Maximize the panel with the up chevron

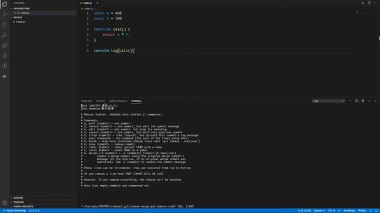pos(369,101)
